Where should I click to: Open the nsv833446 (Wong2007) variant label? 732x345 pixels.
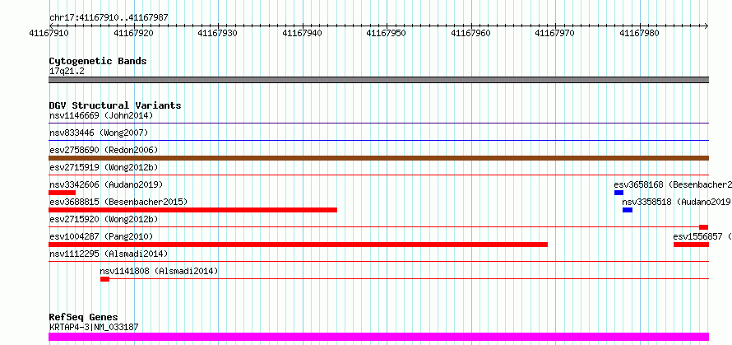[99, 133]
